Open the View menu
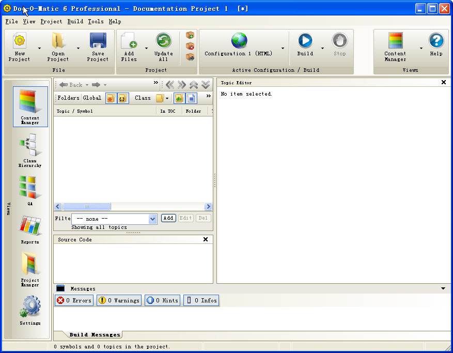453x353 pixels. pos(29,21)
